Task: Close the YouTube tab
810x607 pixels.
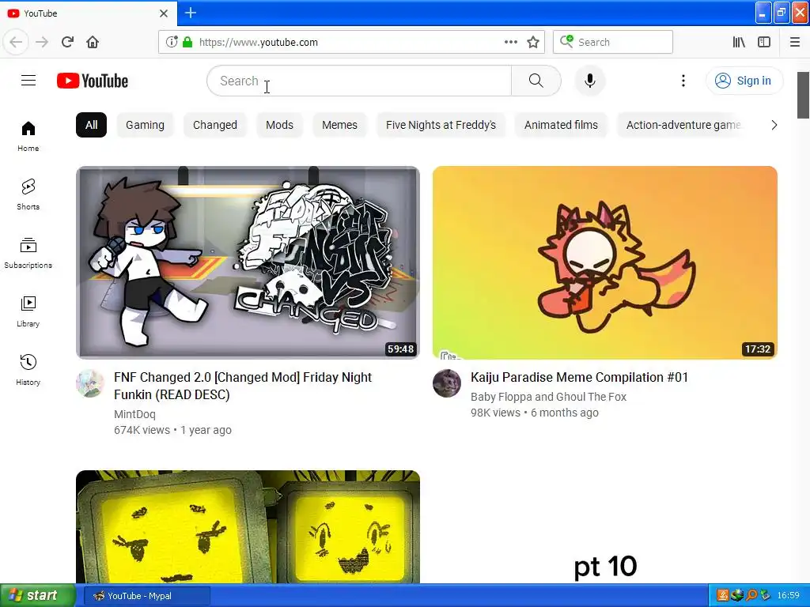Action: click(x=163, y=13)
